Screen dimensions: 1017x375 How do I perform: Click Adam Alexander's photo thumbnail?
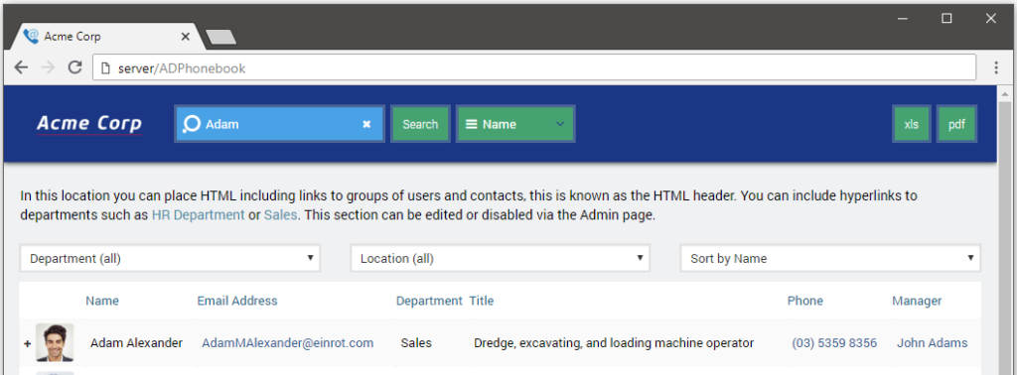[x=55, y=342]
